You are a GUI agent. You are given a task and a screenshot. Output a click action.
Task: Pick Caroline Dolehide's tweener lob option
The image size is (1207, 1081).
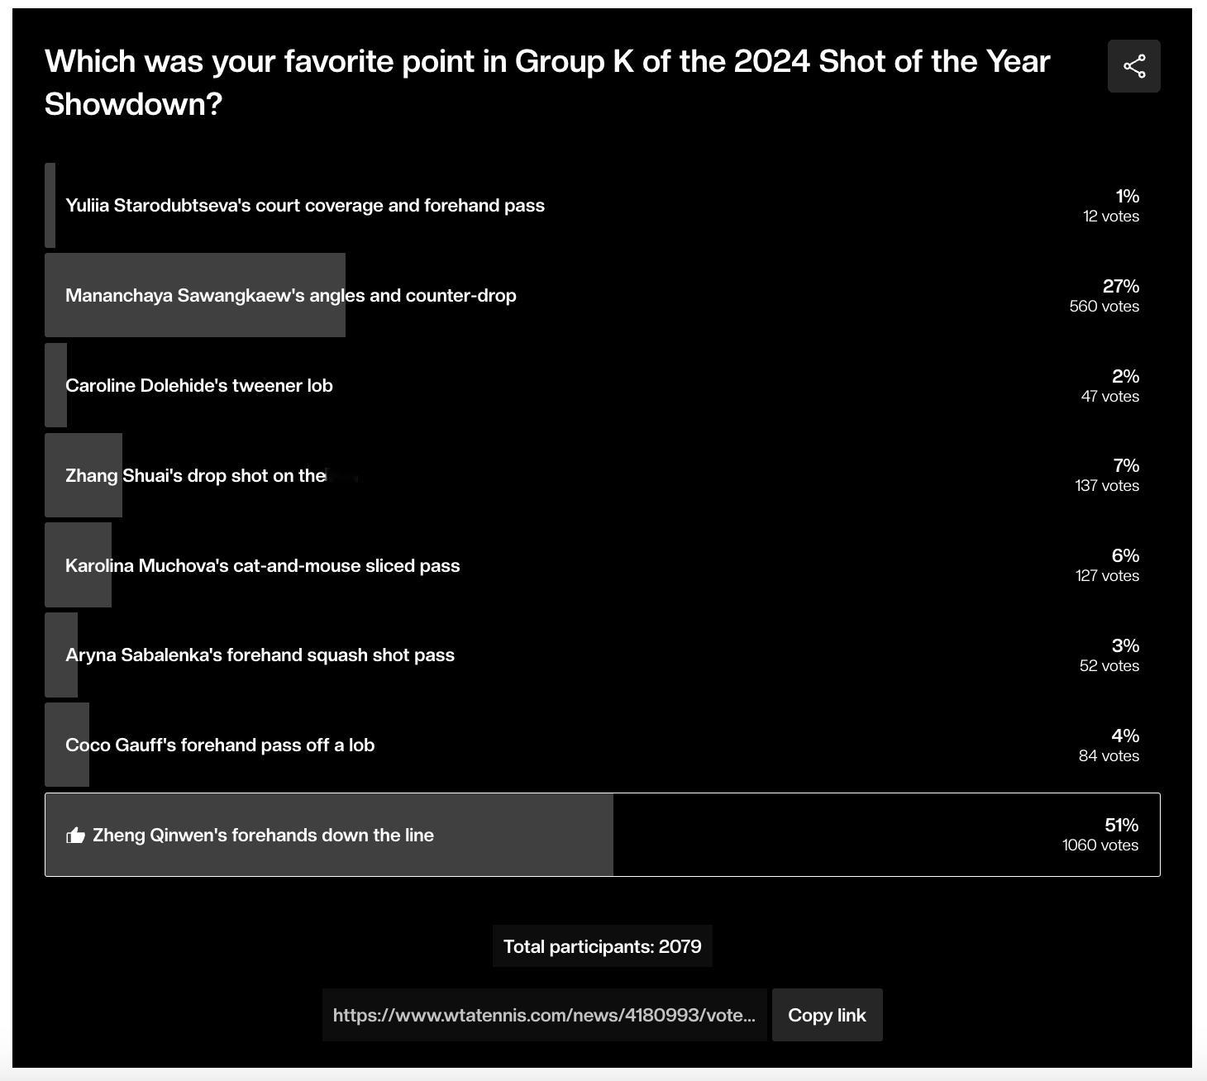click(x=602, y=385)
